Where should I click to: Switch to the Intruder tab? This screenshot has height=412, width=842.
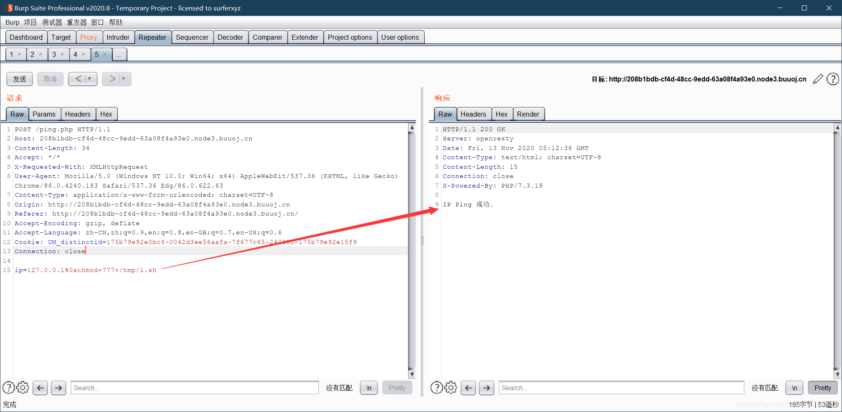point(118,37)
